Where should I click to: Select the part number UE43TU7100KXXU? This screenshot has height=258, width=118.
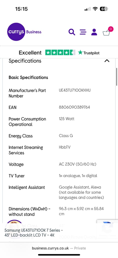tap(74, 90)
